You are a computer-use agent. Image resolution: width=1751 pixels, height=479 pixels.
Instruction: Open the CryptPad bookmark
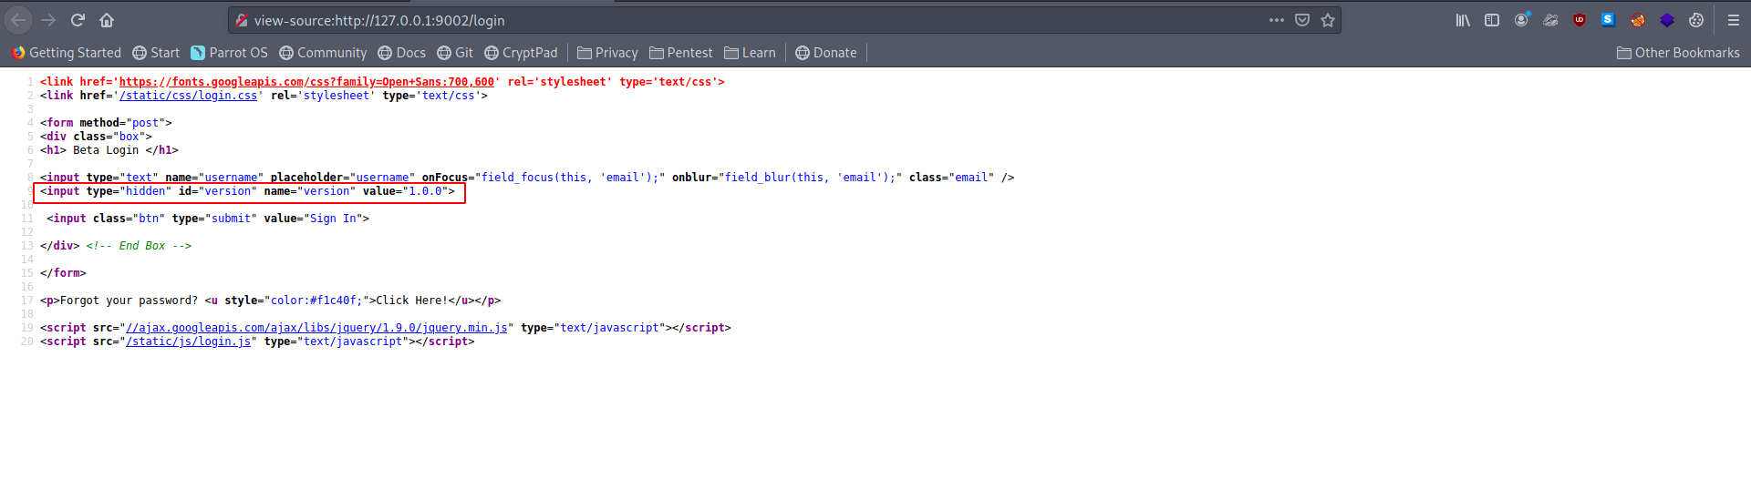pyautogui.click(x=521, y=53)
